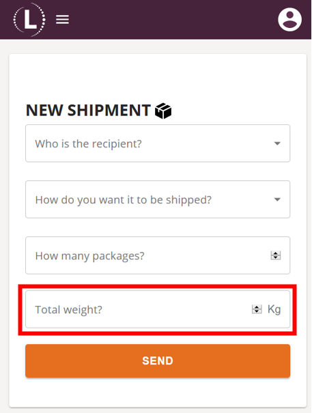Screen dimensions: 312x413
Task: Click the circular L logo
Action: tap(29, 20)
